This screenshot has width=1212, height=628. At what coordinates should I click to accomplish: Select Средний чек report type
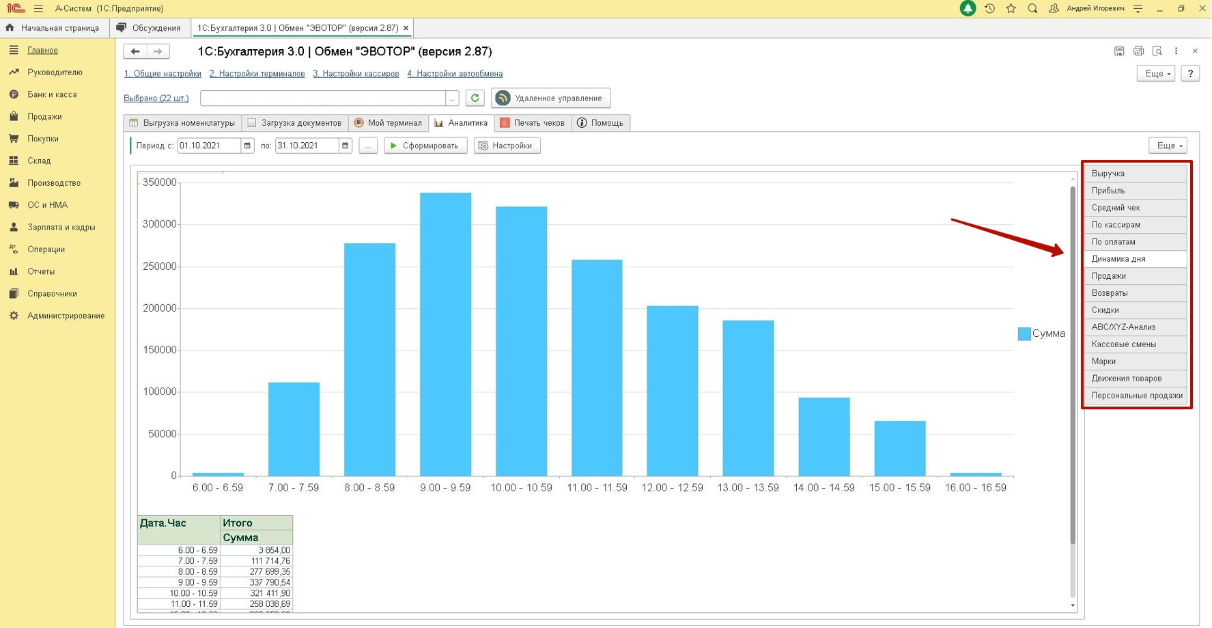(x=1136, y=208)
